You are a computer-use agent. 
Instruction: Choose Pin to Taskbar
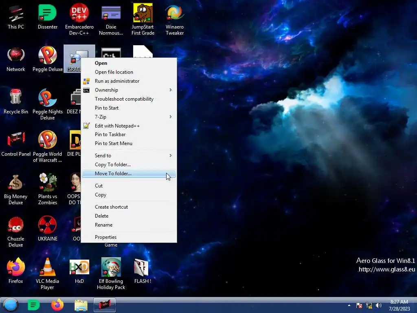(x=129, y=134)
